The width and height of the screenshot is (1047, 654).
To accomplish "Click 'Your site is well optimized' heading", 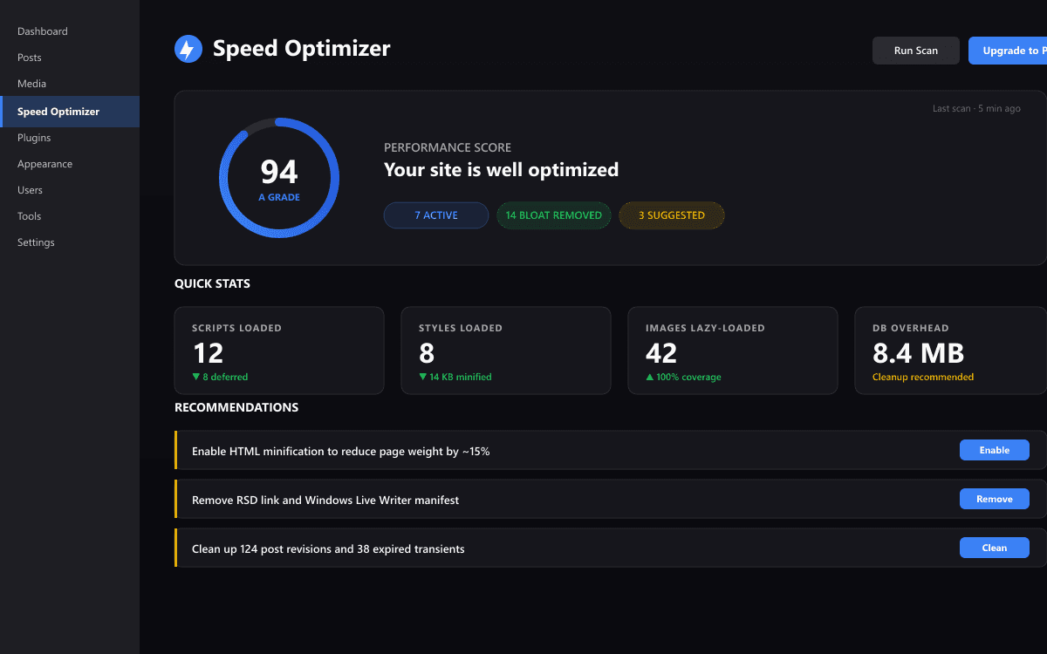I will click(502, 170).
